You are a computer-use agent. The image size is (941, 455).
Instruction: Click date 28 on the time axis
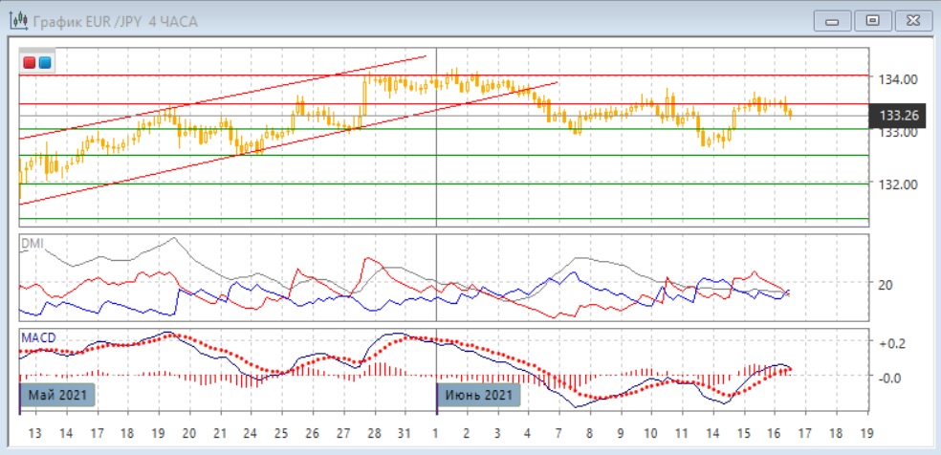coord(374,433)
